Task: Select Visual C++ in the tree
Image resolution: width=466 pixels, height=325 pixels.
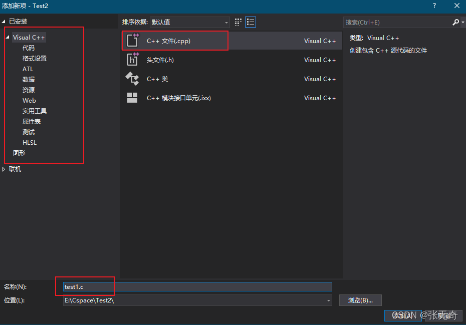Action: (x=29, y=38)
